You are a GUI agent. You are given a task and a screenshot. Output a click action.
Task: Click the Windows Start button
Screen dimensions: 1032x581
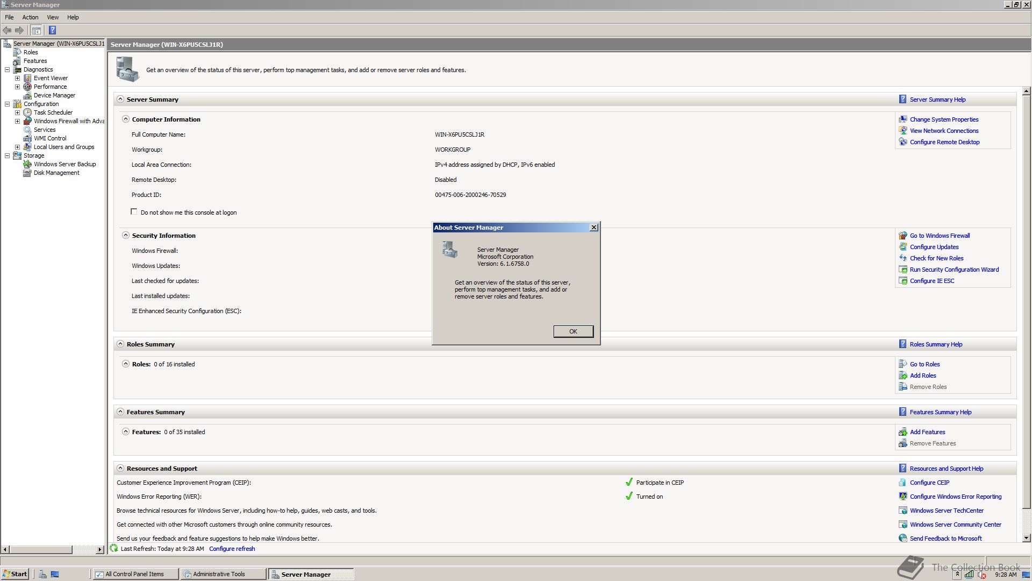15,574
